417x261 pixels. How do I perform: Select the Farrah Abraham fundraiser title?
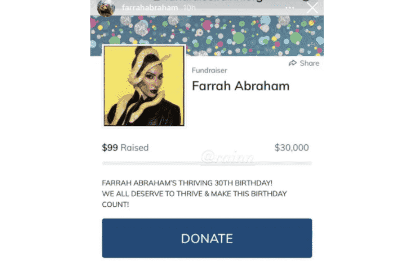pyautogui.click(x=241, y=86)
